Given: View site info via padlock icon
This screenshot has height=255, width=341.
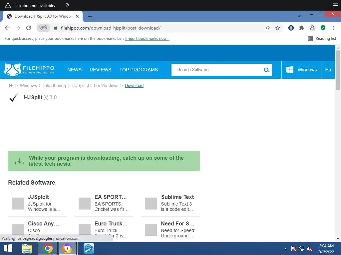Looking at the screenshot, I should point(56,28).
